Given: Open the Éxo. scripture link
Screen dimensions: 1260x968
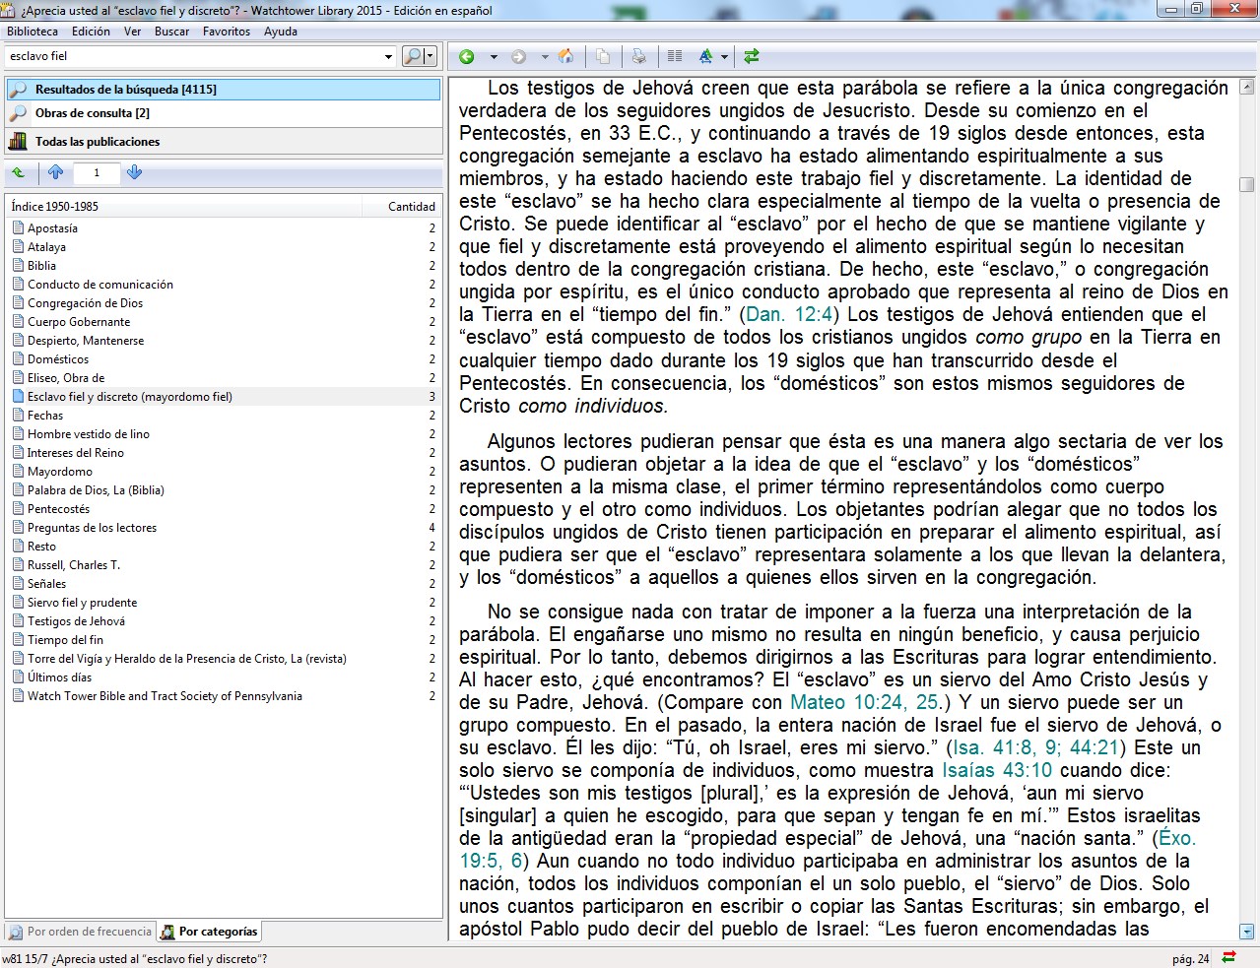Looking at the screenshot, I should 1177,839.
